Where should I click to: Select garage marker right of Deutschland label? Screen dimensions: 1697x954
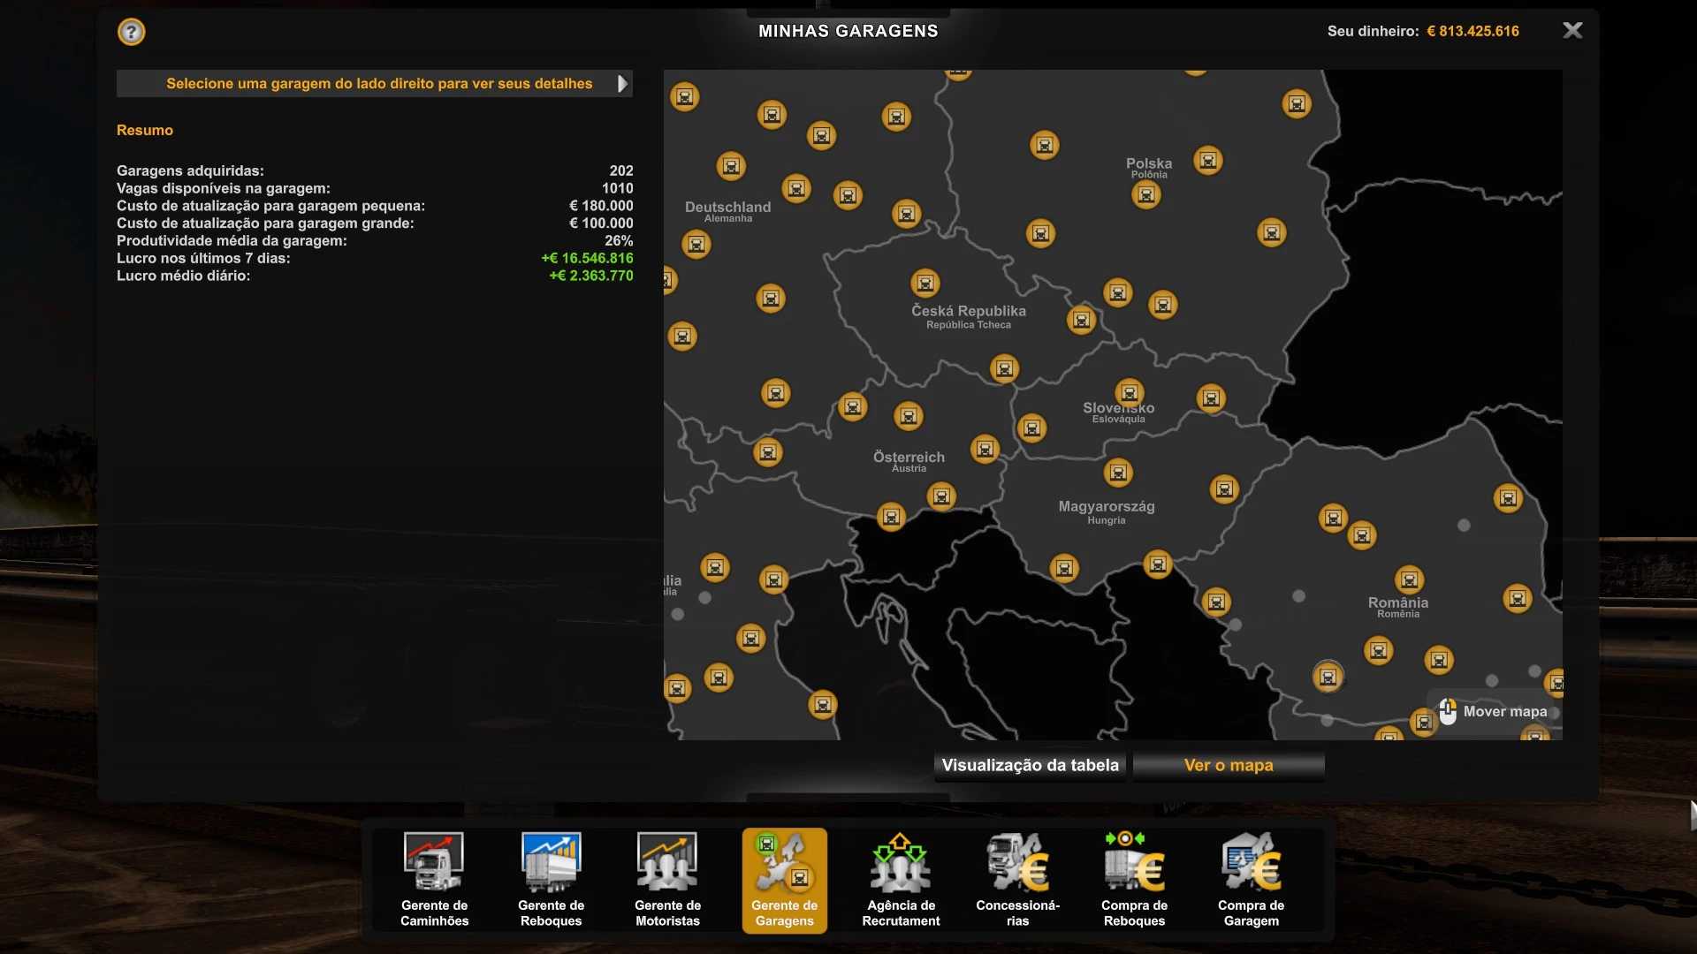coord(796,188)
